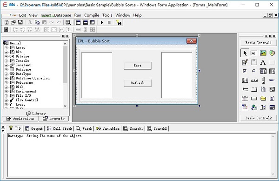Save the project with floppy icon
279x181 pixels.
[x=20, y=22]
